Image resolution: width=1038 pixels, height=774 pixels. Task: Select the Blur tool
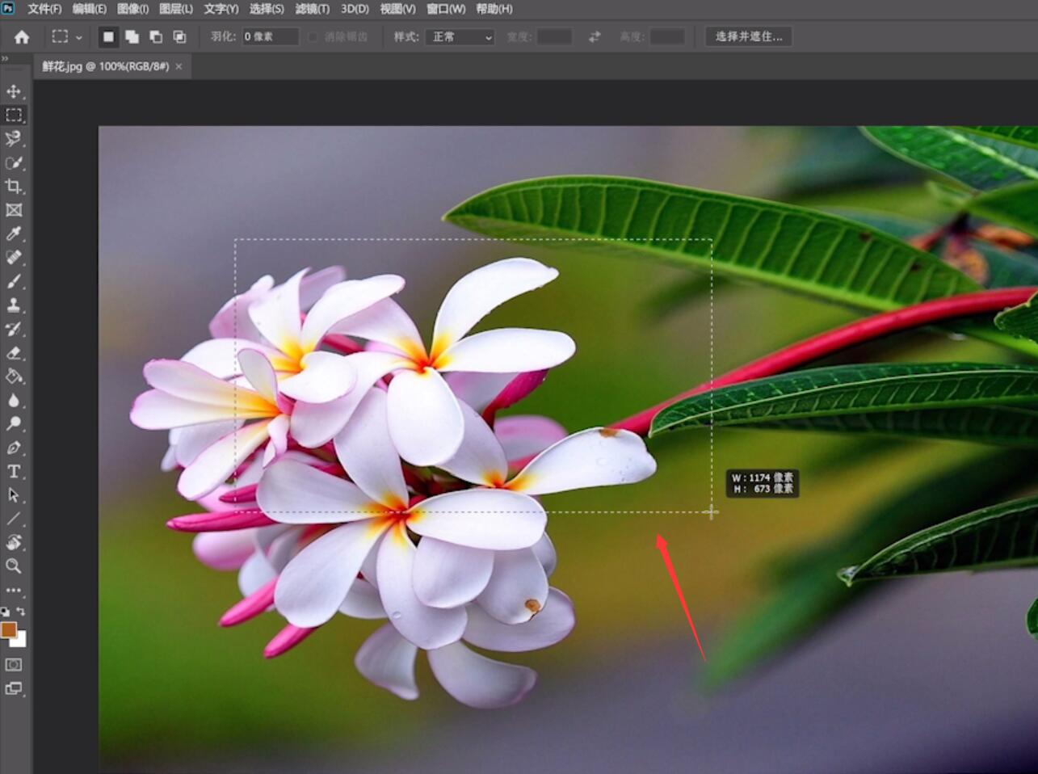[x=14, y=401]
